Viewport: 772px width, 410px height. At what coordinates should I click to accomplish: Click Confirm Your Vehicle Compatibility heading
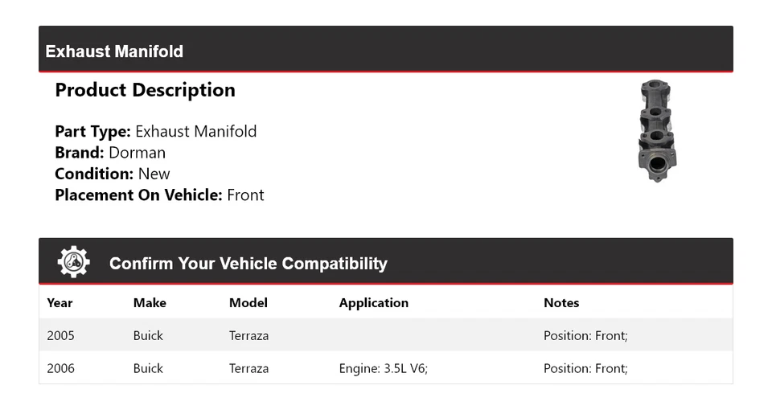(x=248, y=264)
